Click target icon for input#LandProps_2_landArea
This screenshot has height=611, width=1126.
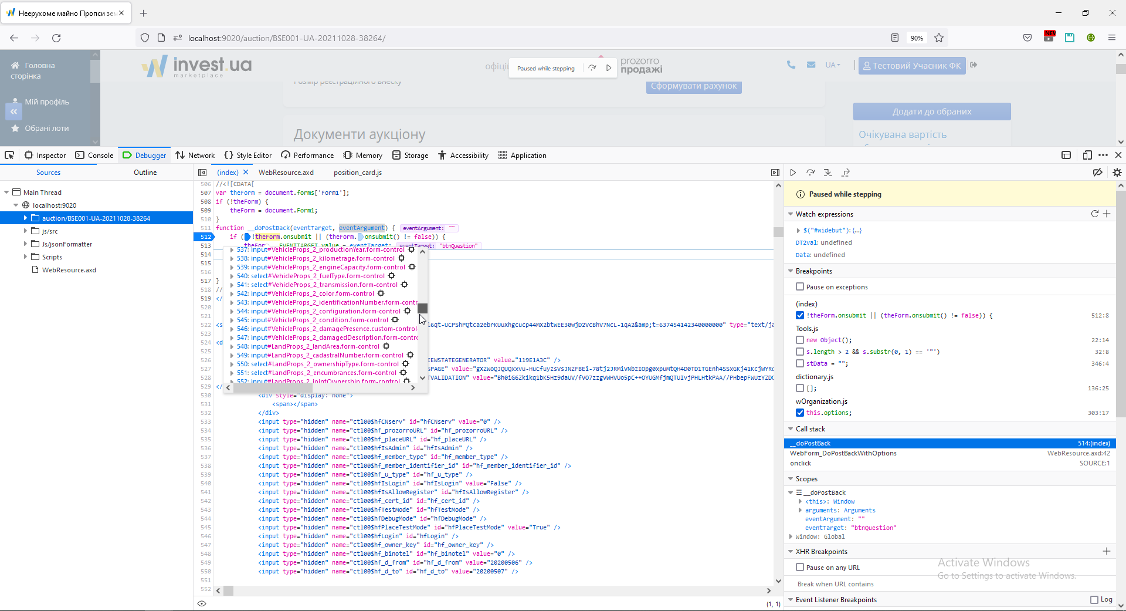(386, 346)
